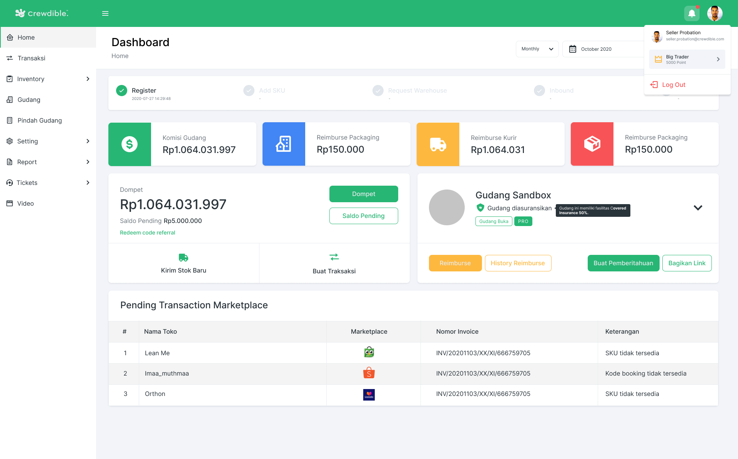The width and height of the screenshot is (738, 459).
Task: Click the notifications bell icon
Action: [x=692, y=13]
